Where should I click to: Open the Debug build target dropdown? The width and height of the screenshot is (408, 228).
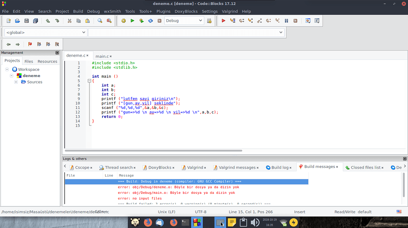[x=184, y=21]
